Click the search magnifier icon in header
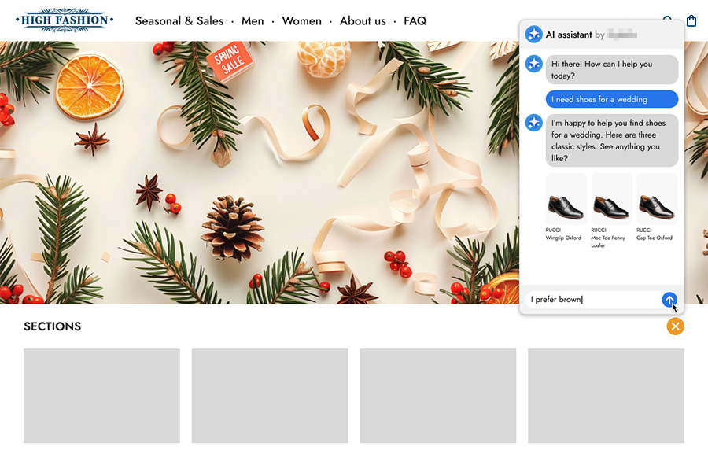 click(668, 21)
